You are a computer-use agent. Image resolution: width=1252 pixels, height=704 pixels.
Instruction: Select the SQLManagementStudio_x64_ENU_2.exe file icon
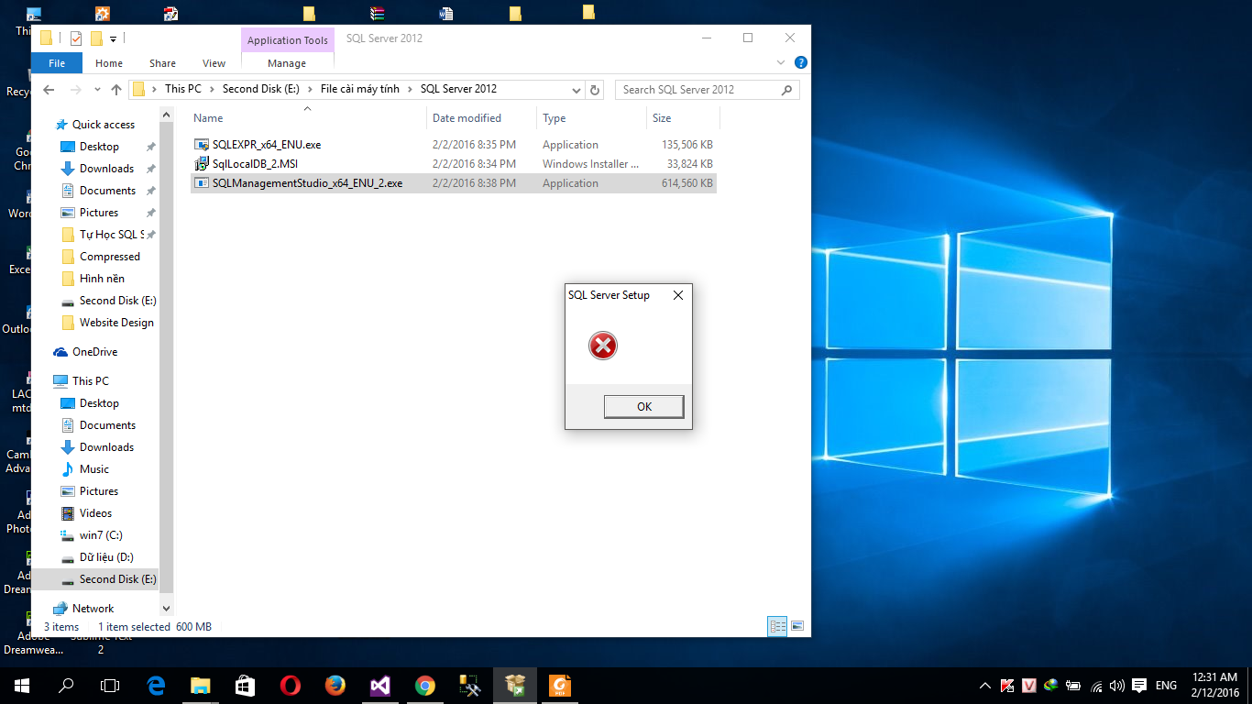point(203,183)
